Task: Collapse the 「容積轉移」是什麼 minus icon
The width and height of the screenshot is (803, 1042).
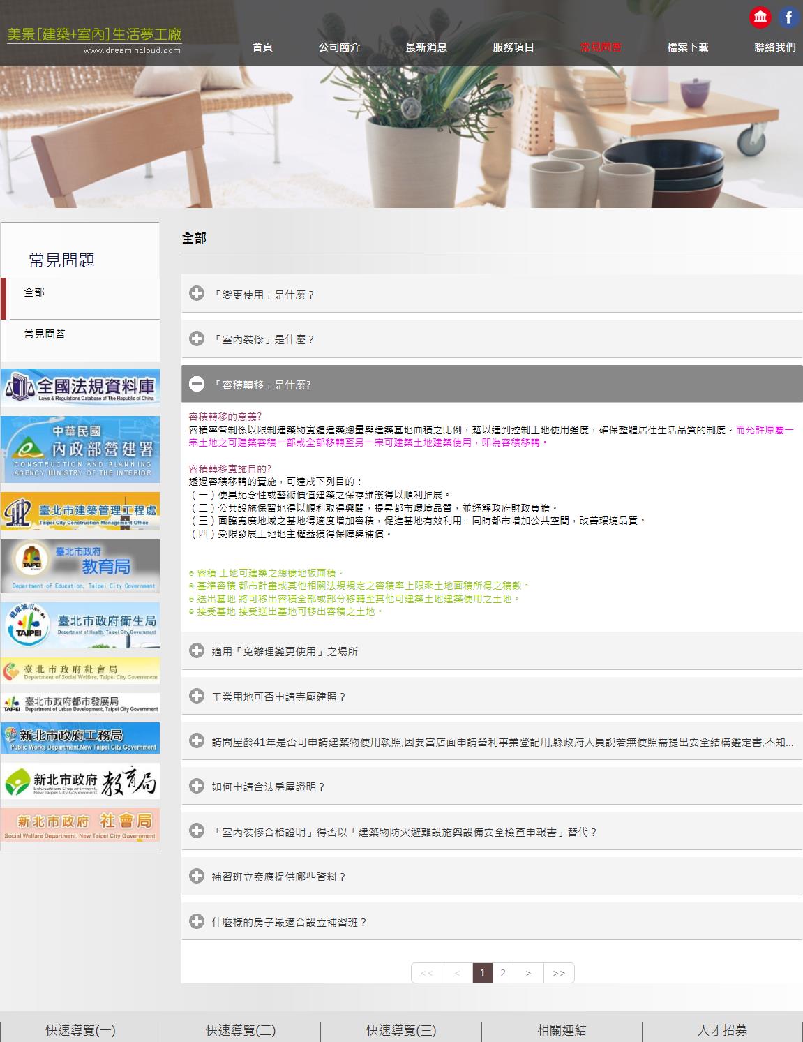Action: 197,384
